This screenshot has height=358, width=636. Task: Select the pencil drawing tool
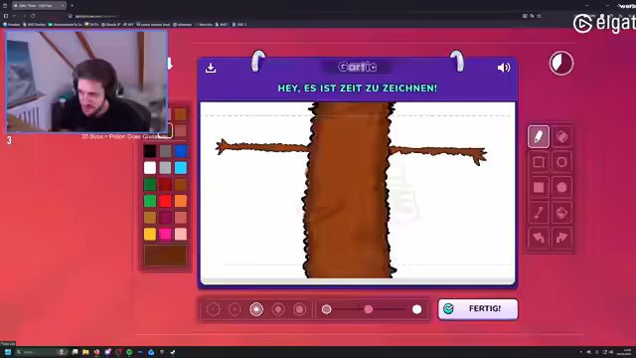tap(539, 137)
